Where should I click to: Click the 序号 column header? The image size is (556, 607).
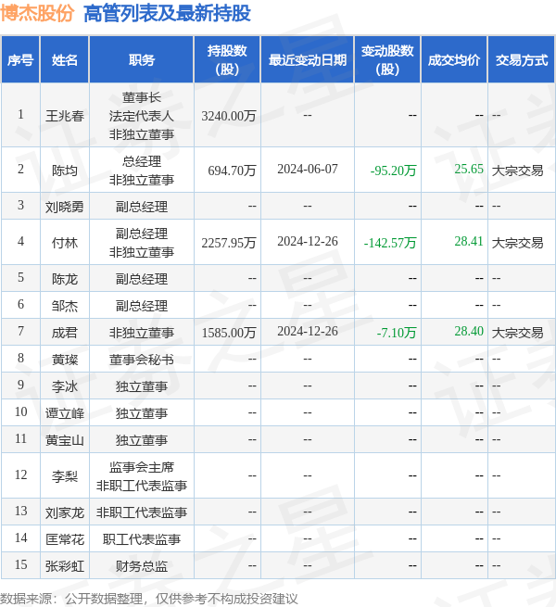[20, 59]
